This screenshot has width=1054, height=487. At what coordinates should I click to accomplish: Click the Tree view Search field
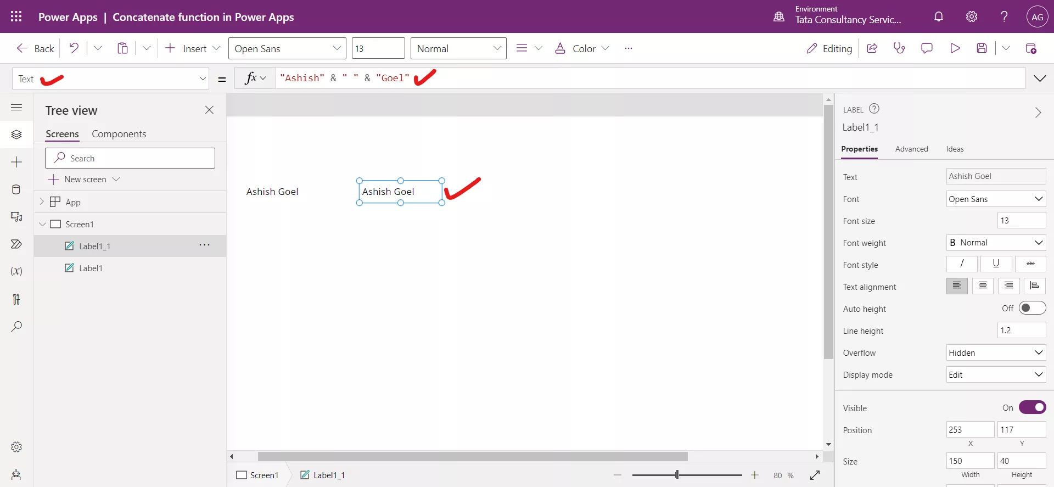coord(130,158)
